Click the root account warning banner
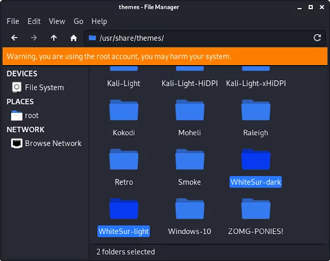 pyautogui.click(x=165, y=56)
